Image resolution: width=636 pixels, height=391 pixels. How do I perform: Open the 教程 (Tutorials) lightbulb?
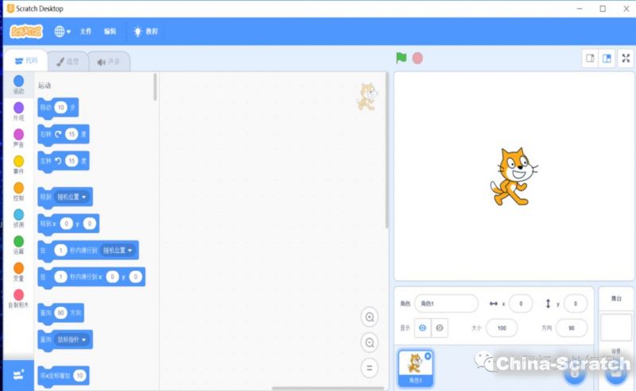(145, 32)
